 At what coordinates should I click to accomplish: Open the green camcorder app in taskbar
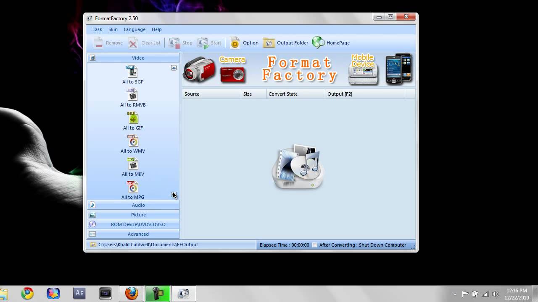point(158,293)
